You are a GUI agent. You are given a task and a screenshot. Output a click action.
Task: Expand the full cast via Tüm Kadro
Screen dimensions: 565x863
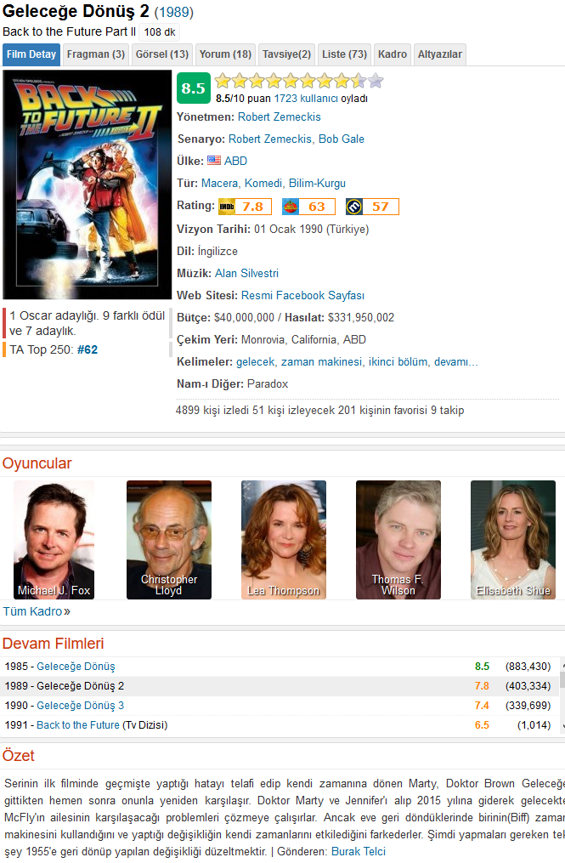pyautogui.click(x=37, y=611)
